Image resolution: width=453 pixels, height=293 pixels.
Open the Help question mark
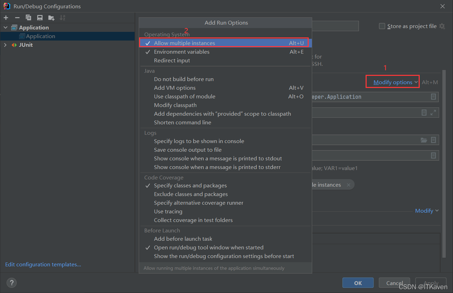pos(11,283)
